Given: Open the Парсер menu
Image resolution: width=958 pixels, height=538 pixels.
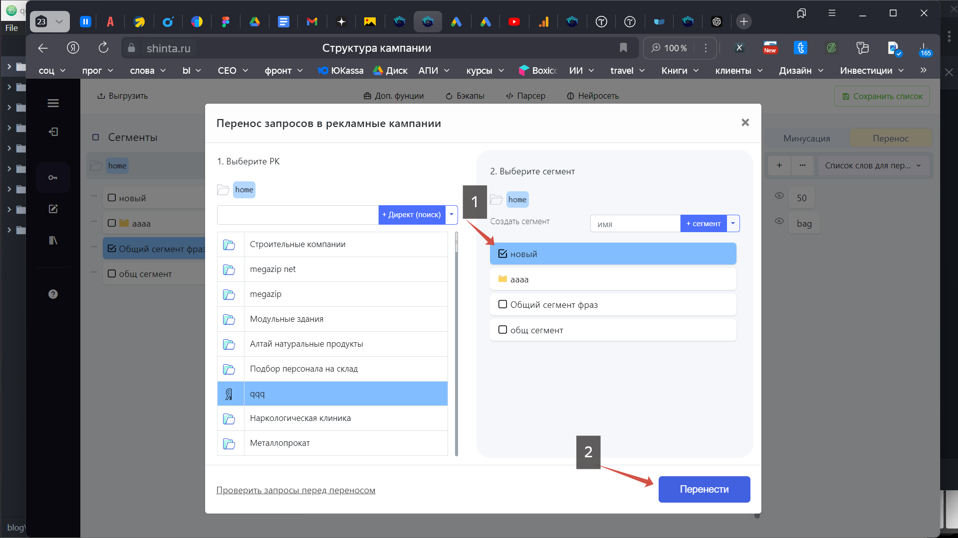Looking at the screenshot, I should [x=525, y=96].
